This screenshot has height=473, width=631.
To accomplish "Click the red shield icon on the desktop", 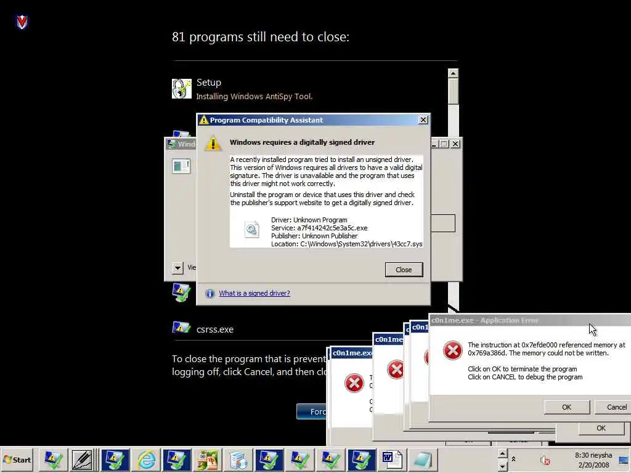I will 22,22.
